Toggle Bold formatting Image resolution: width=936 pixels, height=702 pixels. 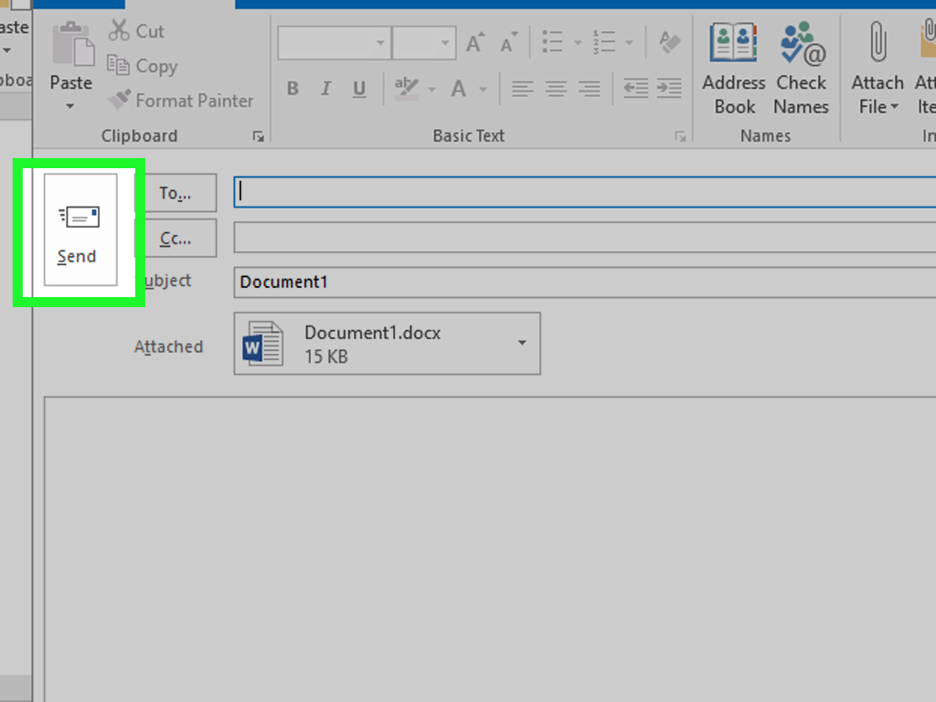click(292, 89)
